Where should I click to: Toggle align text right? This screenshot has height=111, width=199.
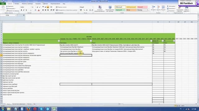coord(48,10)
